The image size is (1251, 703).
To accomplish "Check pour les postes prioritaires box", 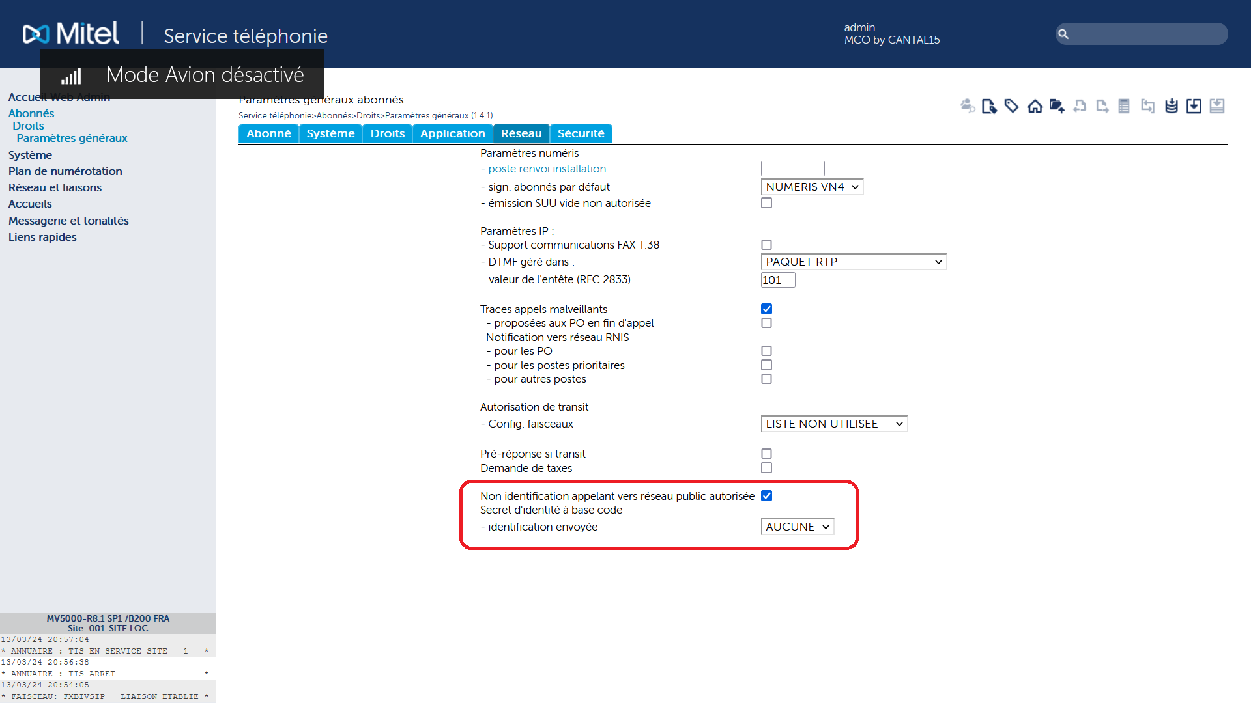I will pos(767,365).
